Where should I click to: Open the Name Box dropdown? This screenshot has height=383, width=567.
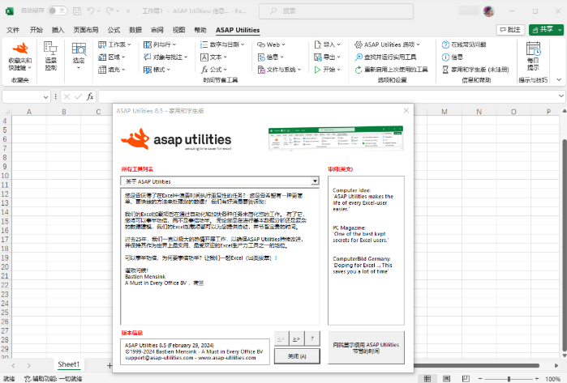click(x=45, y=96)
